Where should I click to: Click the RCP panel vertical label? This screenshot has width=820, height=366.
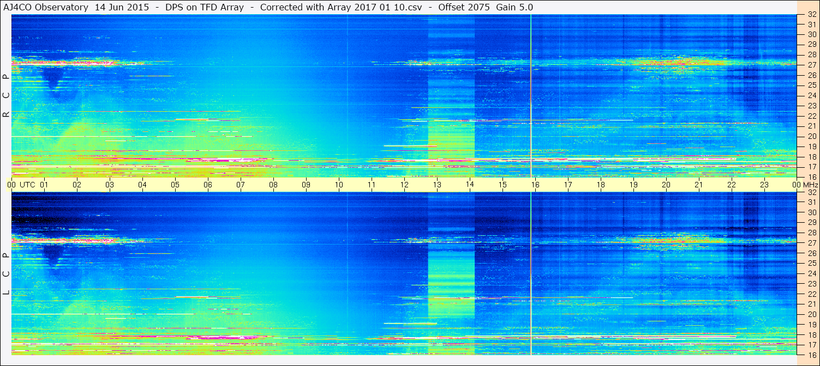click(6, 96)
